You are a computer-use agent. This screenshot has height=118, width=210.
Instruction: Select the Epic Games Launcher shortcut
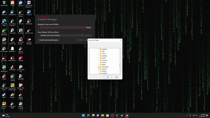tap(12, 23)
